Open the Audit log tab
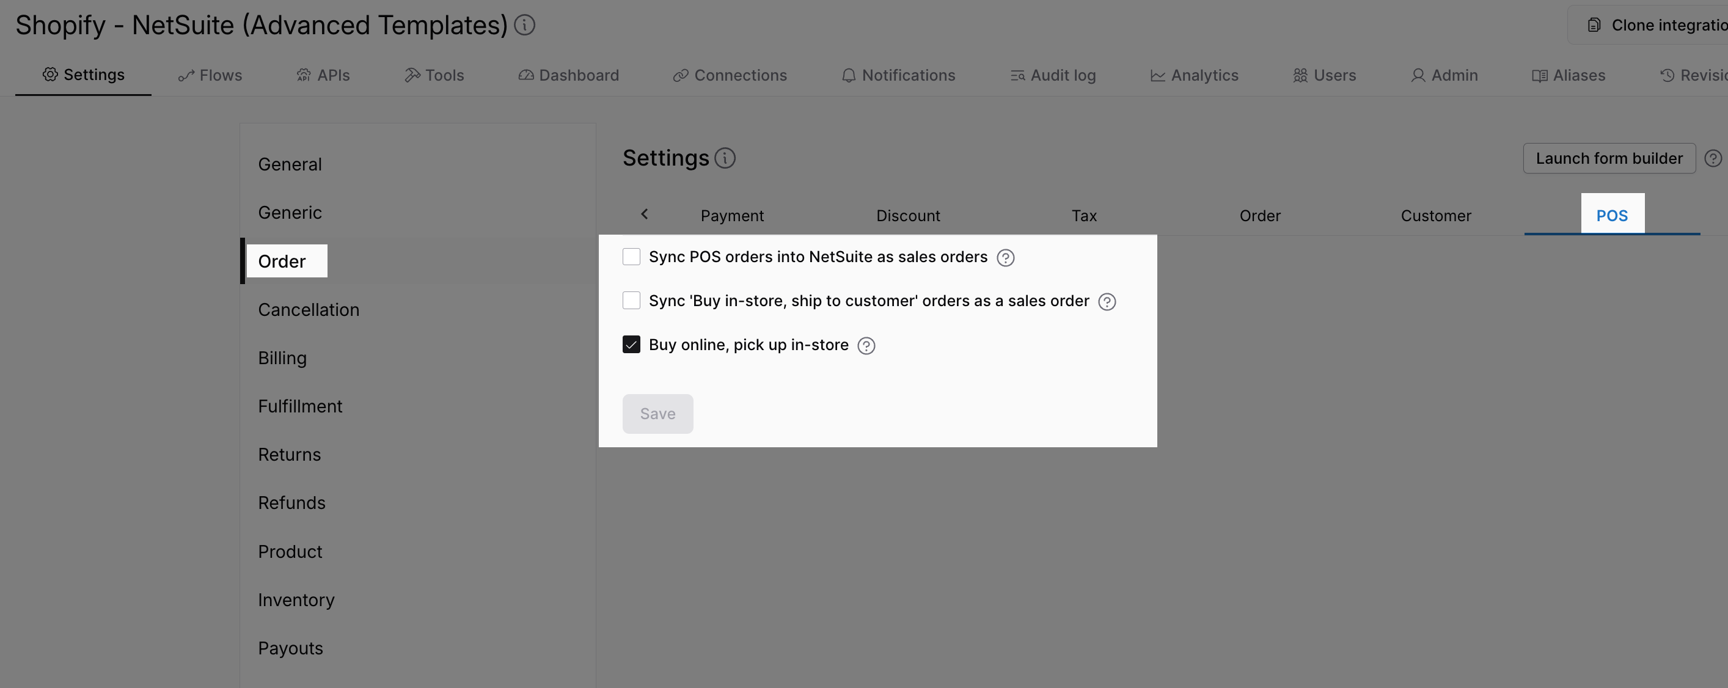The image size is (1728, 688). click(x=1052, y=75)
